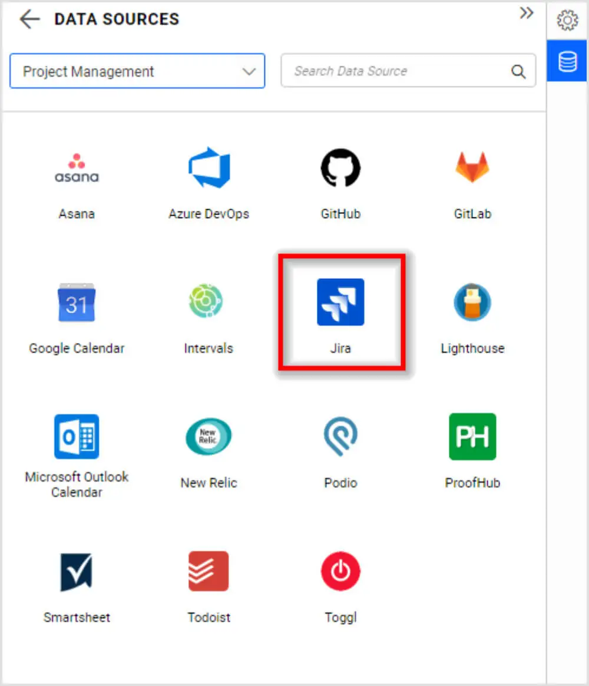Viewport: 589px width, 686px height.
Task: Open the Smartsheet connector
Action: click(x=77, y=572)
